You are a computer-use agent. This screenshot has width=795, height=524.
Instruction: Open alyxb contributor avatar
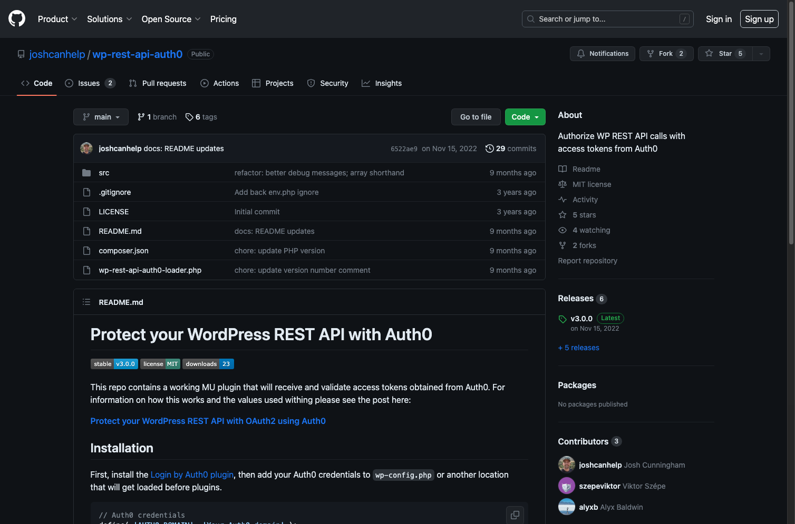pos(567,507)
